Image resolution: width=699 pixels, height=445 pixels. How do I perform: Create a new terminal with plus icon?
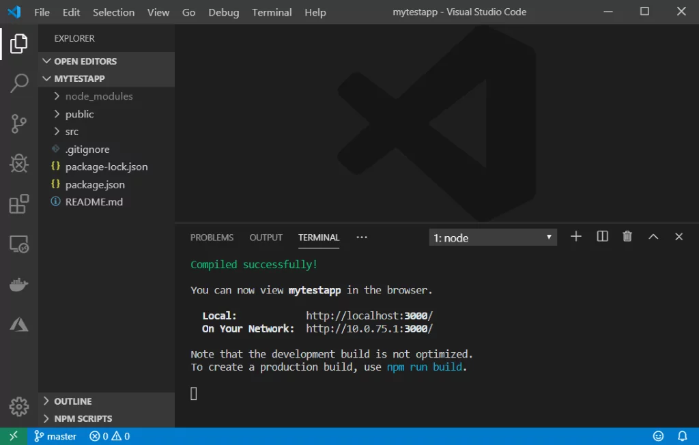coord(576,236)
